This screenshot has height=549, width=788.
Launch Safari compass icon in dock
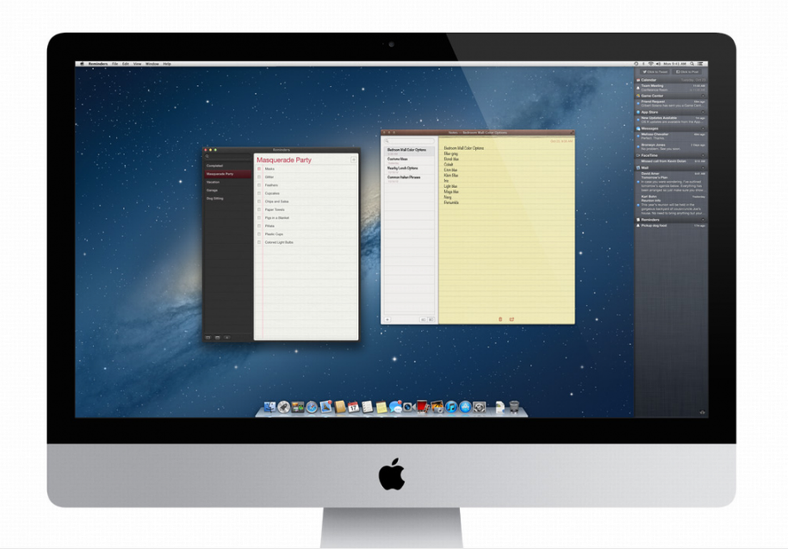[311, 407]
